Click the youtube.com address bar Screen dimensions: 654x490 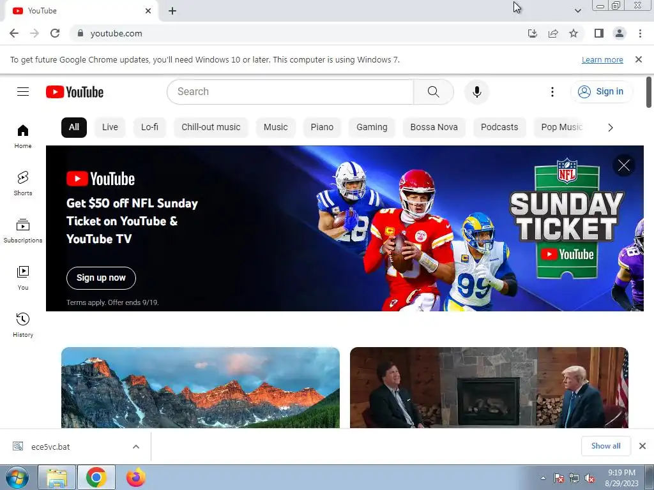(300, 33)
